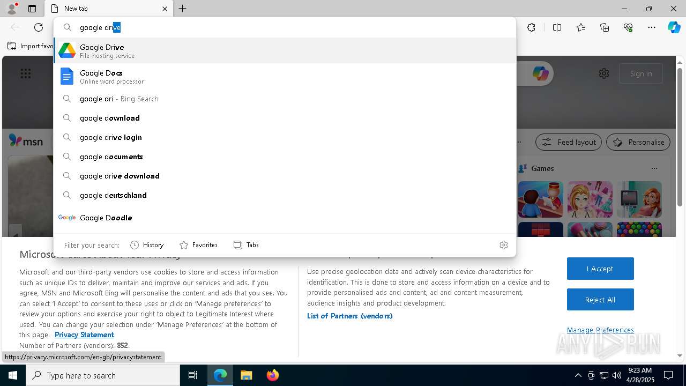Open a new tab with plus button

(x=183, y=9)
